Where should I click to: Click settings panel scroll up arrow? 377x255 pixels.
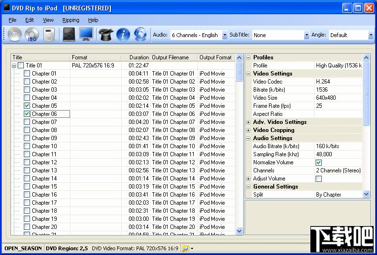[x=366, y=57]
